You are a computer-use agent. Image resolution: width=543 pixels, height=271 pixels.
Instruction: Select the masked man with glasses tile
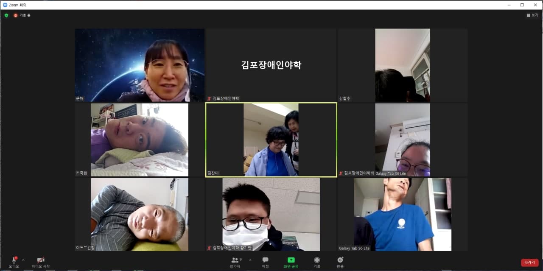click(x=271, y=215)
